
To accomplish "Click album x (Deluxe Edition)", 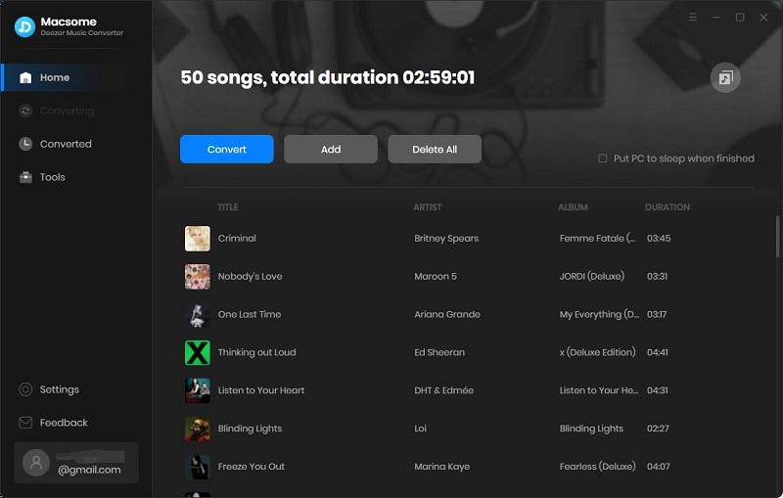I will tap(598, 352).
